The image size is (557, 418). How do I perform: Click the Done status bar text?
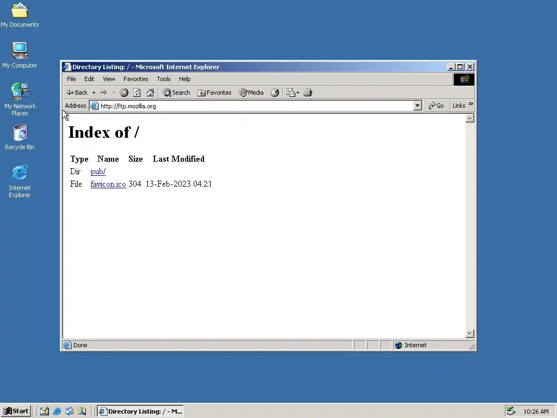click(81, 345)
